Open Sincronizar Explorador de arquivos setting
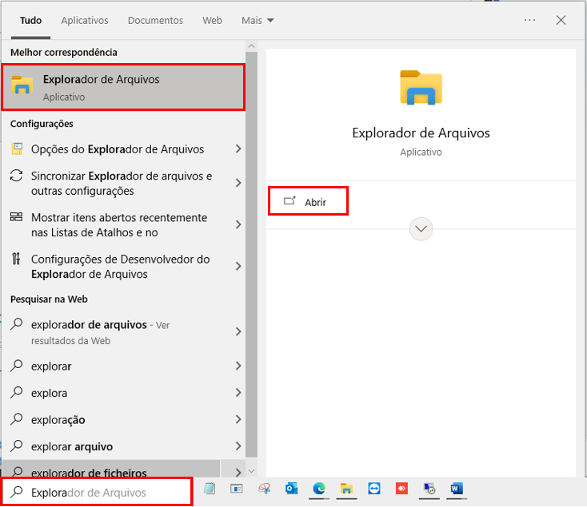Screen dimensions: 587x507 [123, 183]
